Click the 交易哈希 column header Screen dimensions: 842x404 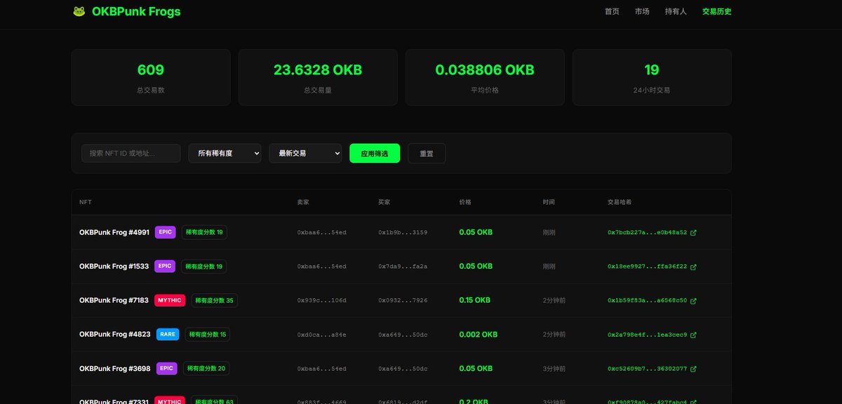click(x=620, y=202)
